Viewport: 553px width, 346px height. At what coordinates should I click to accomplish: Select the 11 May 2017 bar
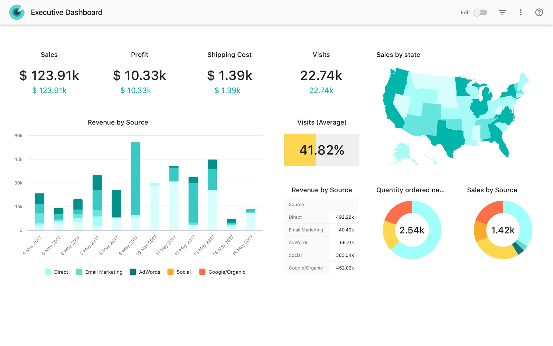pos(174,198)
